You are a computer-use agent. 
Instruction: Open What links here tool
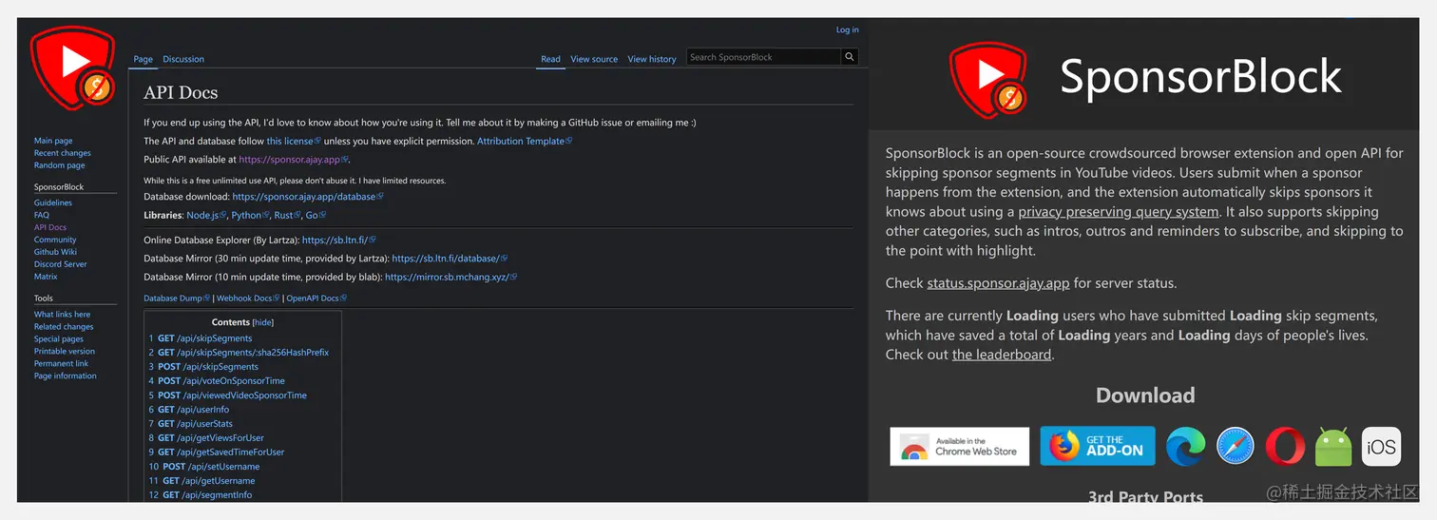click(x=63, y=315)
